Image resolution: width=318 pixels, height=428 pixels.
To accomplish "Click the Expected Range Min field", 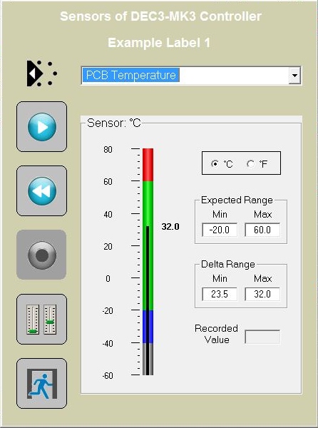I will point(220,230).
